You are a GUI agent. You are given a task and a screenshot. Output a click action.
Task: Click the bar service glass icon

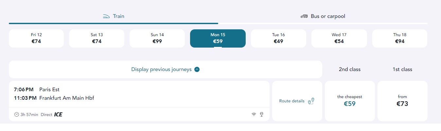pyautogui.click(x=261, y=114)
